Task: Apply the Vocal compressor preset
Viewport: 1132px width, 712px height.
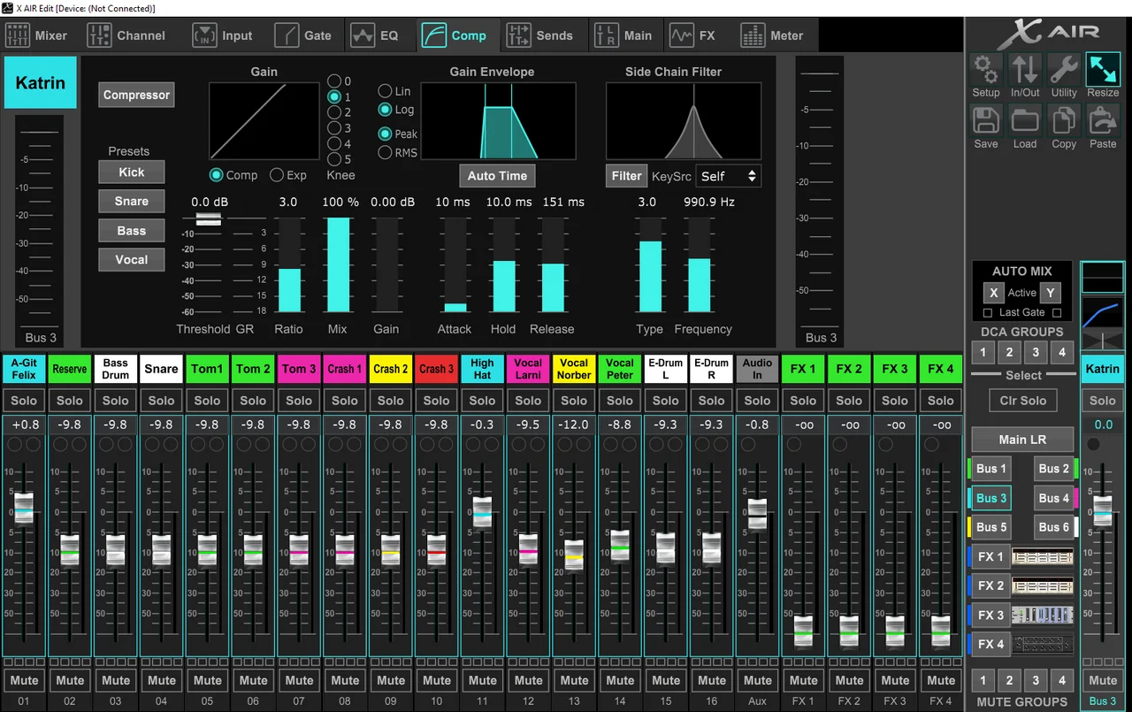Action: (x=131, y=260)
